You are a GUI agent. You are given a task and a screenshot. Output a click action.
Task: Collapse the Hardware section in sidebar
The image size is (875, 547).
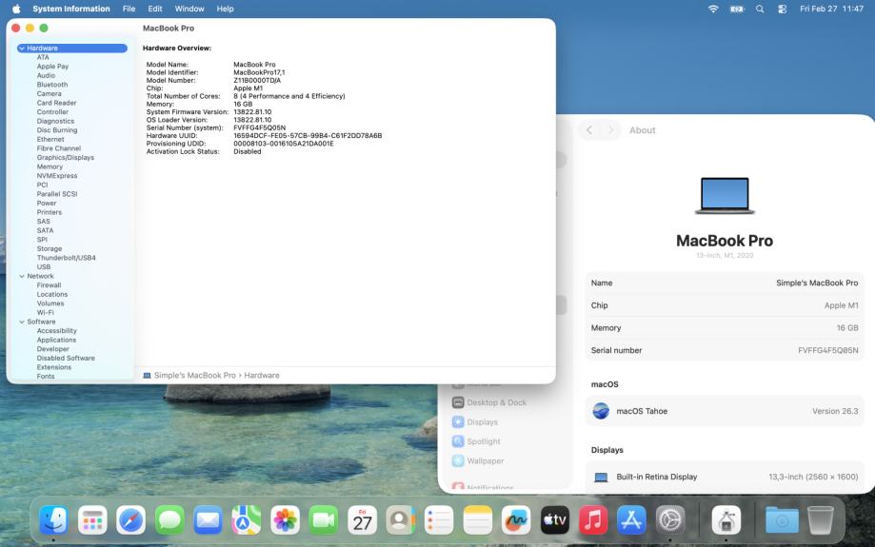coord(22,48)
